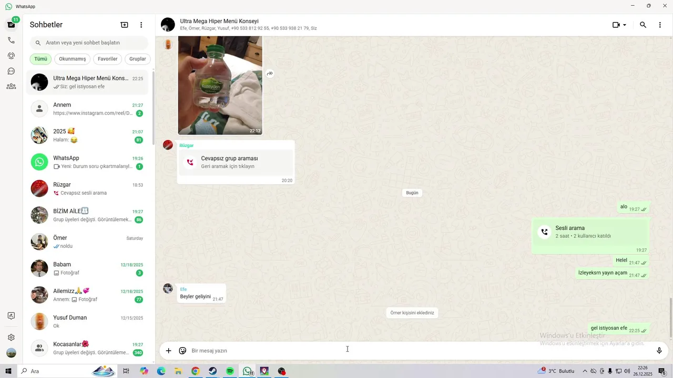Open the Ömer chat

(87, 241)
